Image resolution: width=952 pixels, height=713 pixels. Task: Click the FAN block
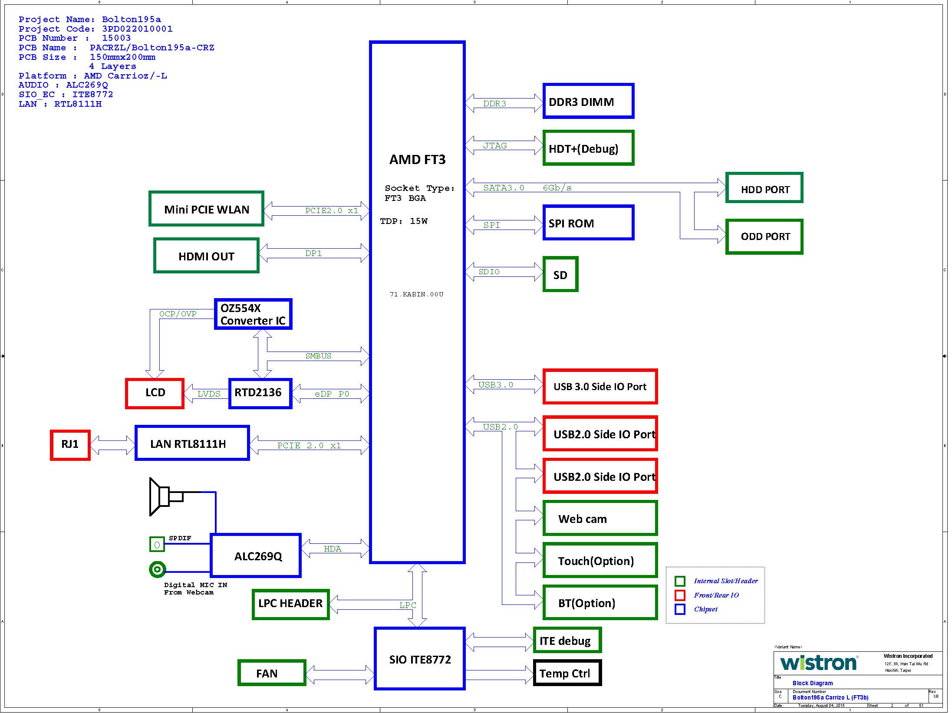click(x=272, y=673)
